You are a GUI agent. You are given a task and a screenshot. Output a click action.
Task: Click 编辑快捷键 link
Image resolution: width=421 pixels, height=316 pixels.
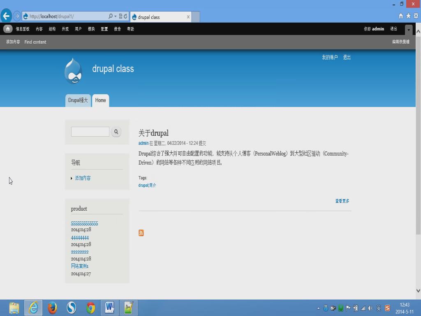point(400,42)
